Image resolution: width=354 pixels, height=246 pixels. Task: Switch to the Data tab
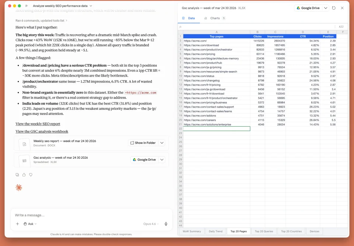189,18
